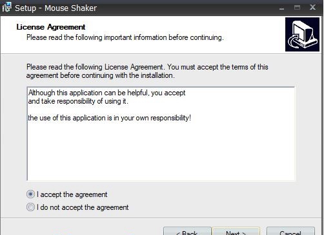Click the 'Setup - Mouse Shaker' title bar text
This screenshot has height=235, width=324.
56,8
